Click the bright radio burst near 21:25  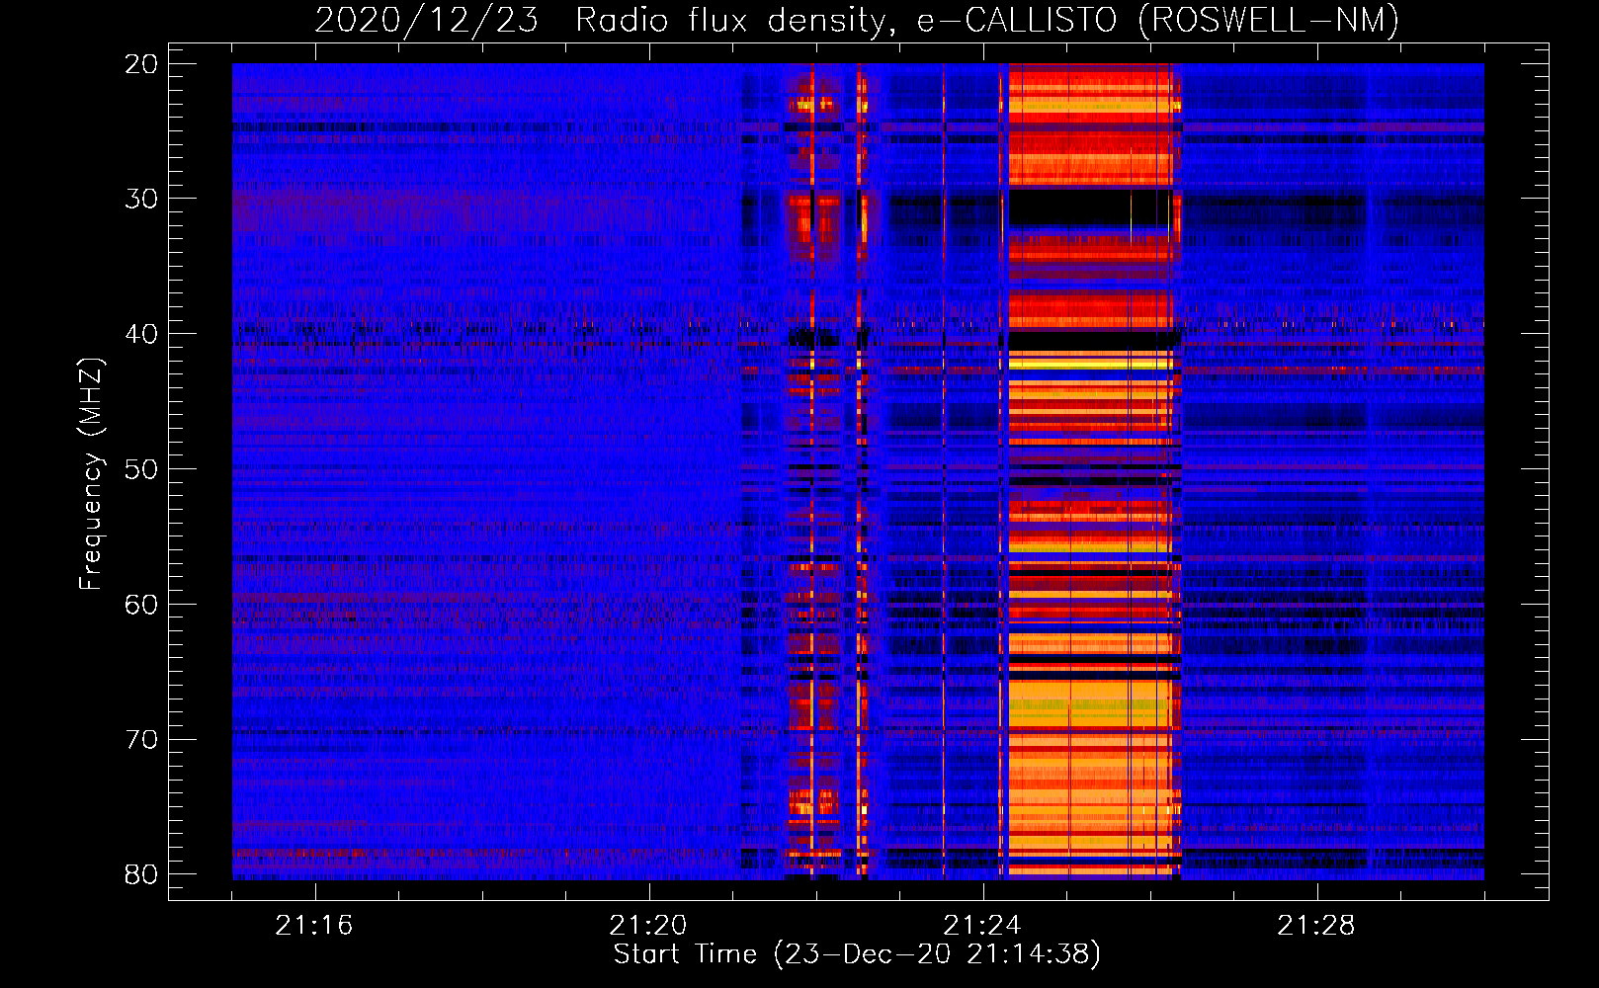click(x=1092, y=470)
